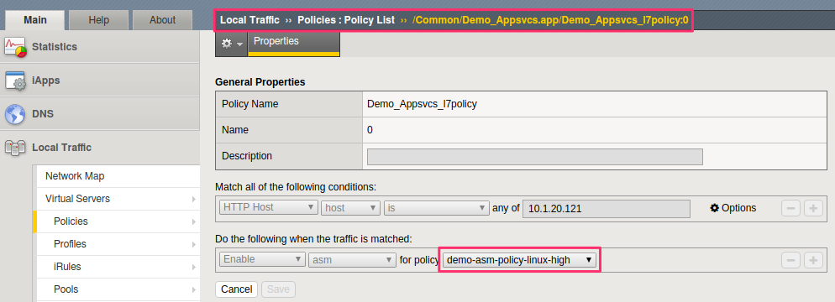This screenshot has width=835, height=302.
Task: Click the General Properties heading
Action: (x=260, y=82)
